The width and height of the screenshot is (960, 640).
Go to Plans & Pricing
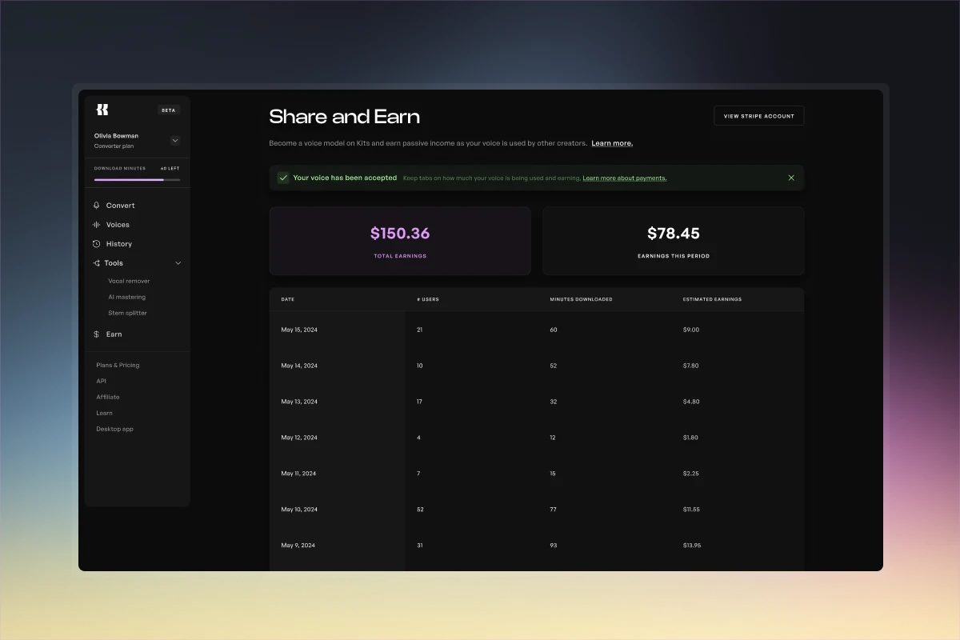118,366
